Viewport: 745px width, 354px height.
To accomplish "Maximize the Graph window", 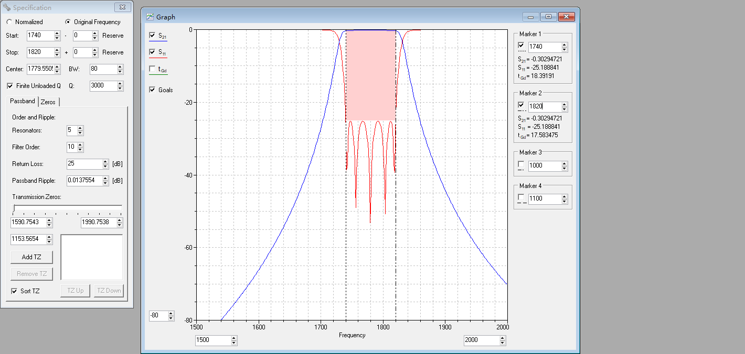I will pyautogui.click(x=548, y=17).
